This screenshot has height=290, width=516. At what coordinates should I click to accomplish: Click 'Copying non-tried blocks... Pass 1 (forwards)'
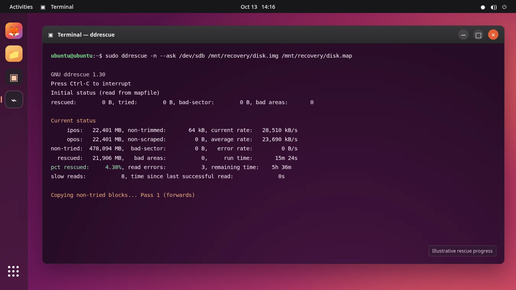(123, 195)
